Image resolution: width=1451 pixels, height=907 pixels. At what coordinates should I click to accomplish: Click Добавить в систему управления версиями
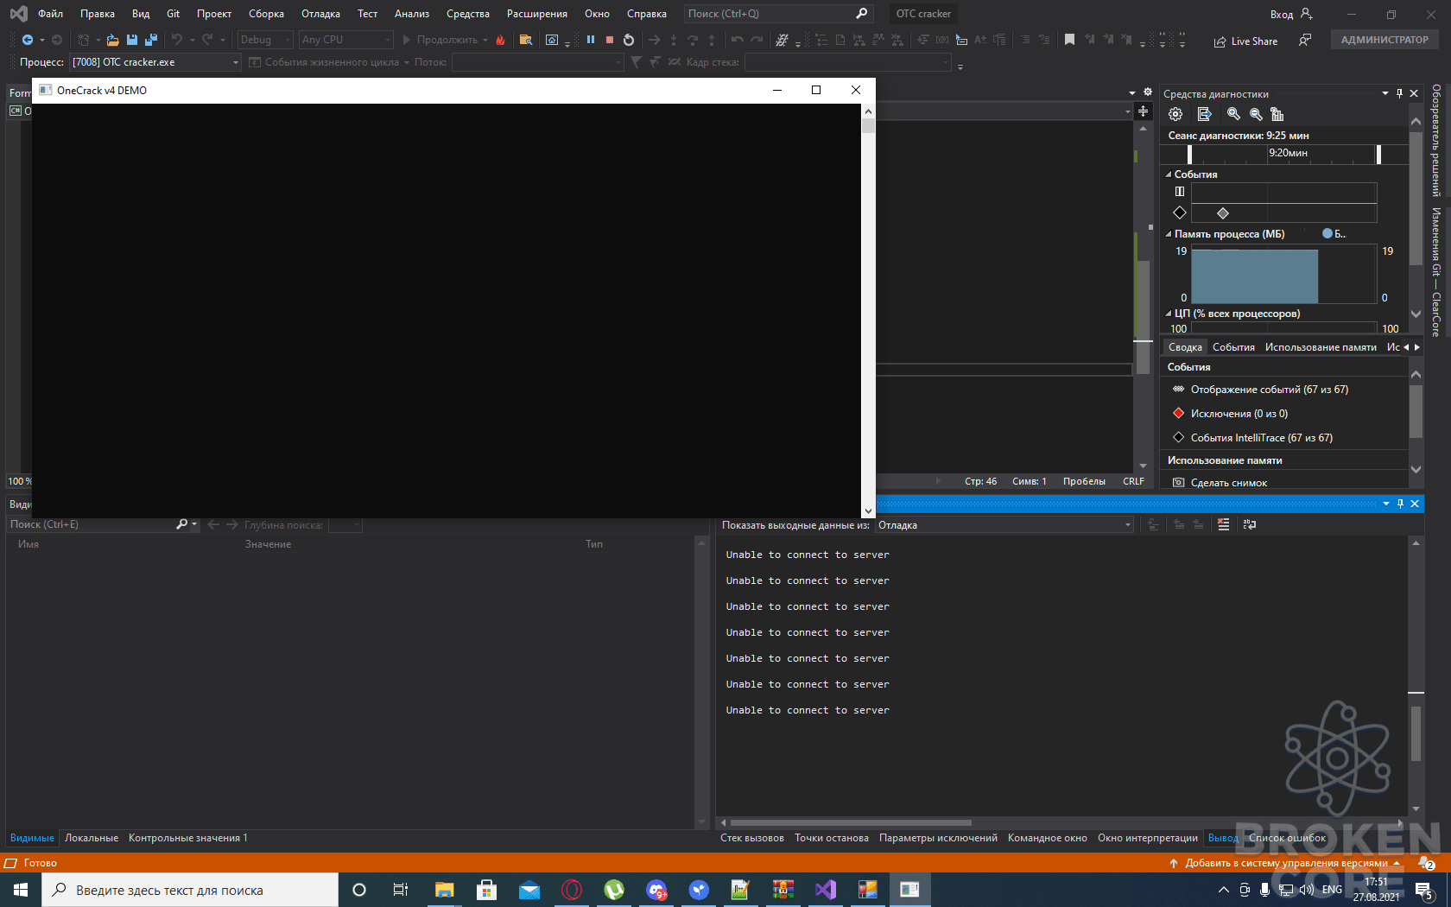(1285, 863)
